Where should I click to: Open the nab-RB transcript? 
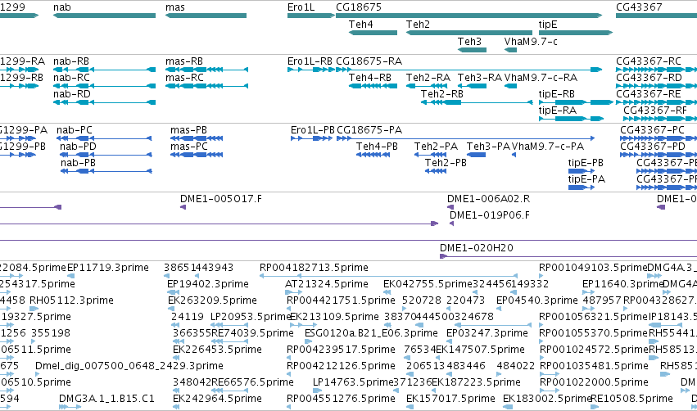pos(105,70)
